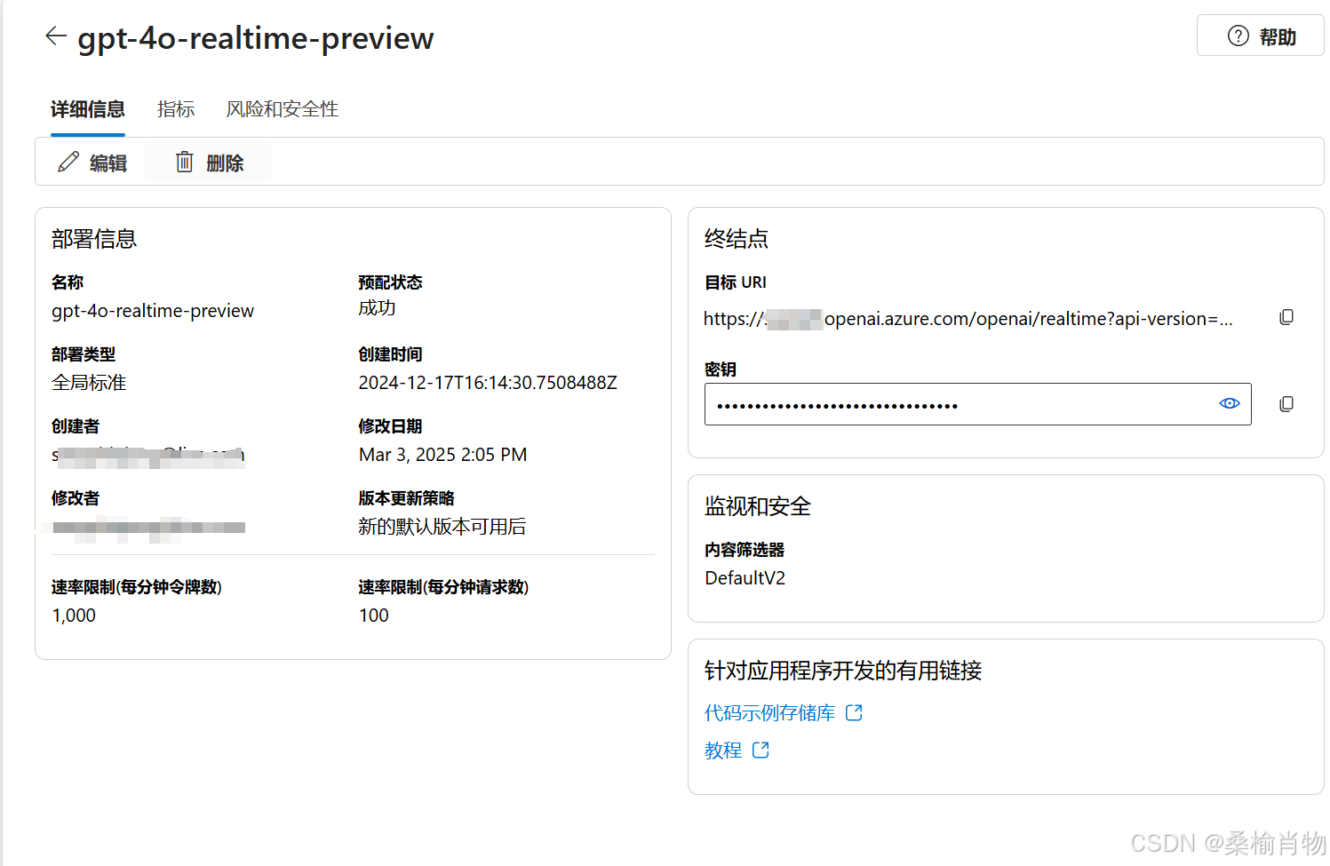1330x866 pixels.
Task: Click the 内容筛选器 label
Action: [745, 550]
